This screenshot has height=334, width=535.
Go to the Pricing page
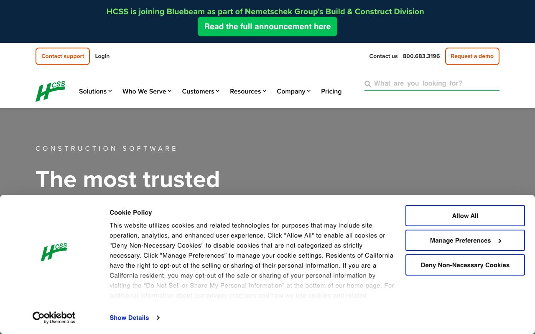pos(331,91)
